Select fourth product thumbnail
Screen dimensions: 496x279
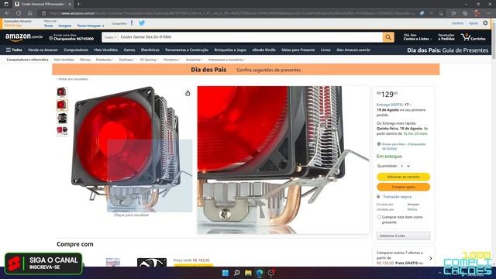pos(62,131)
